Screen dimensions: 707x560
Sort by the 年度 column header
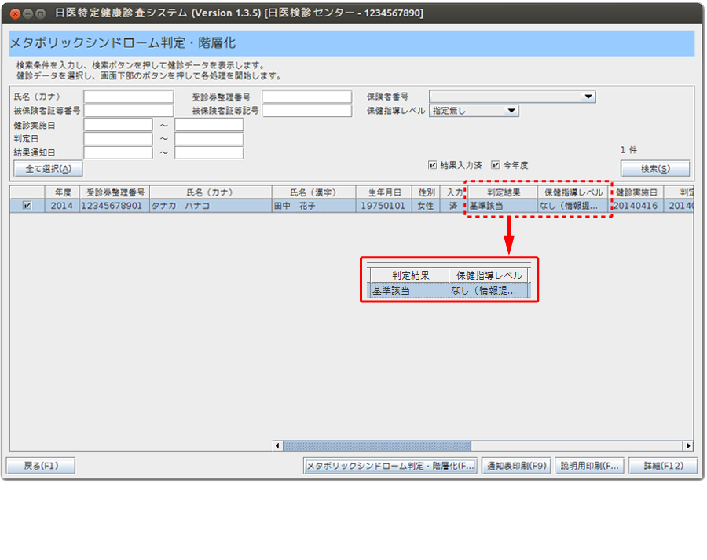63,192
